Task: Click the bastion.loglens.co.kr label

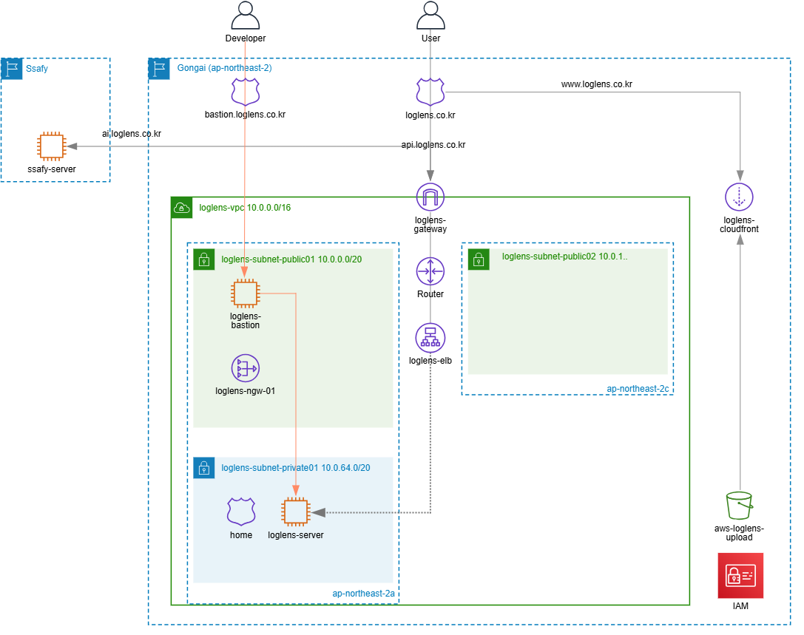Action: tap(245, 115)
